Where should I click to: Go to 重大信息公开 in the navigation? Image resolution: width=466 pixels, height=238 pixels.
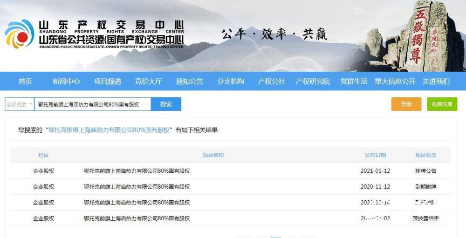pyautogui.click(x=395, y=82)
